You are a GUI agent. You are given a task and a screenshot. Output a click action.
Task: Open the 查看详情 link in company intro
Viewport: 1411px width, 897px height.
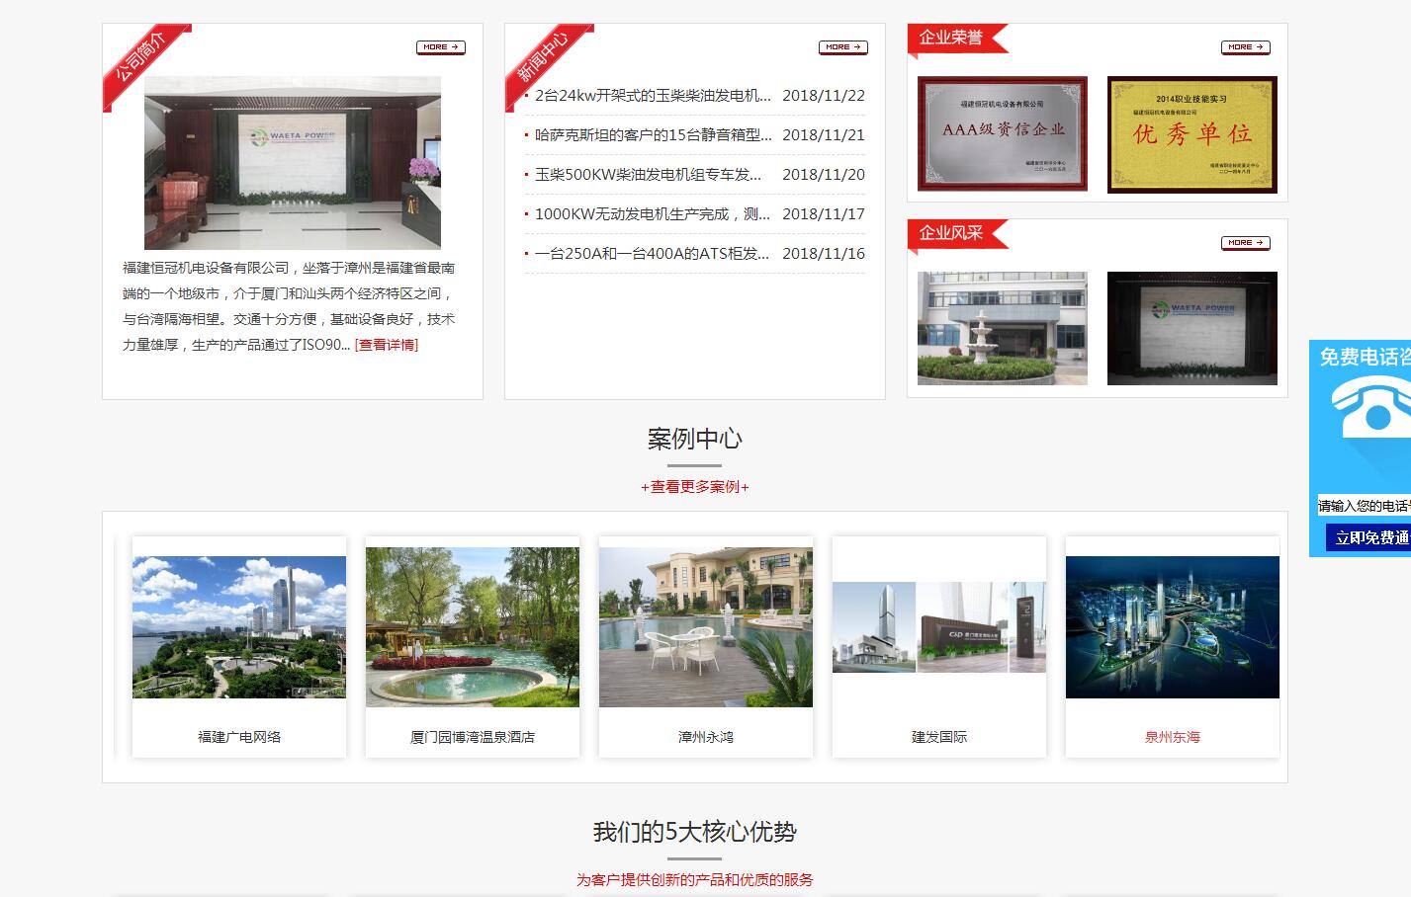coord(387,345)
